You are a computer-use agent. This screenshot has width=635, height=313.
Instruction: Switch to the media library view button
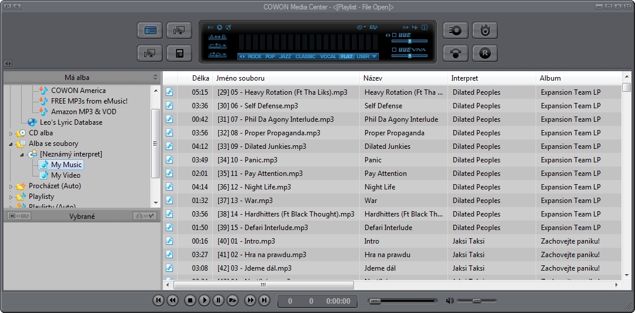151,31
